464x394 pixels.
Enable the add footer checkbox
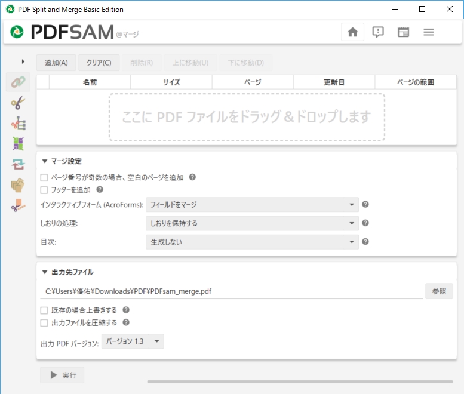coord(44,190)
